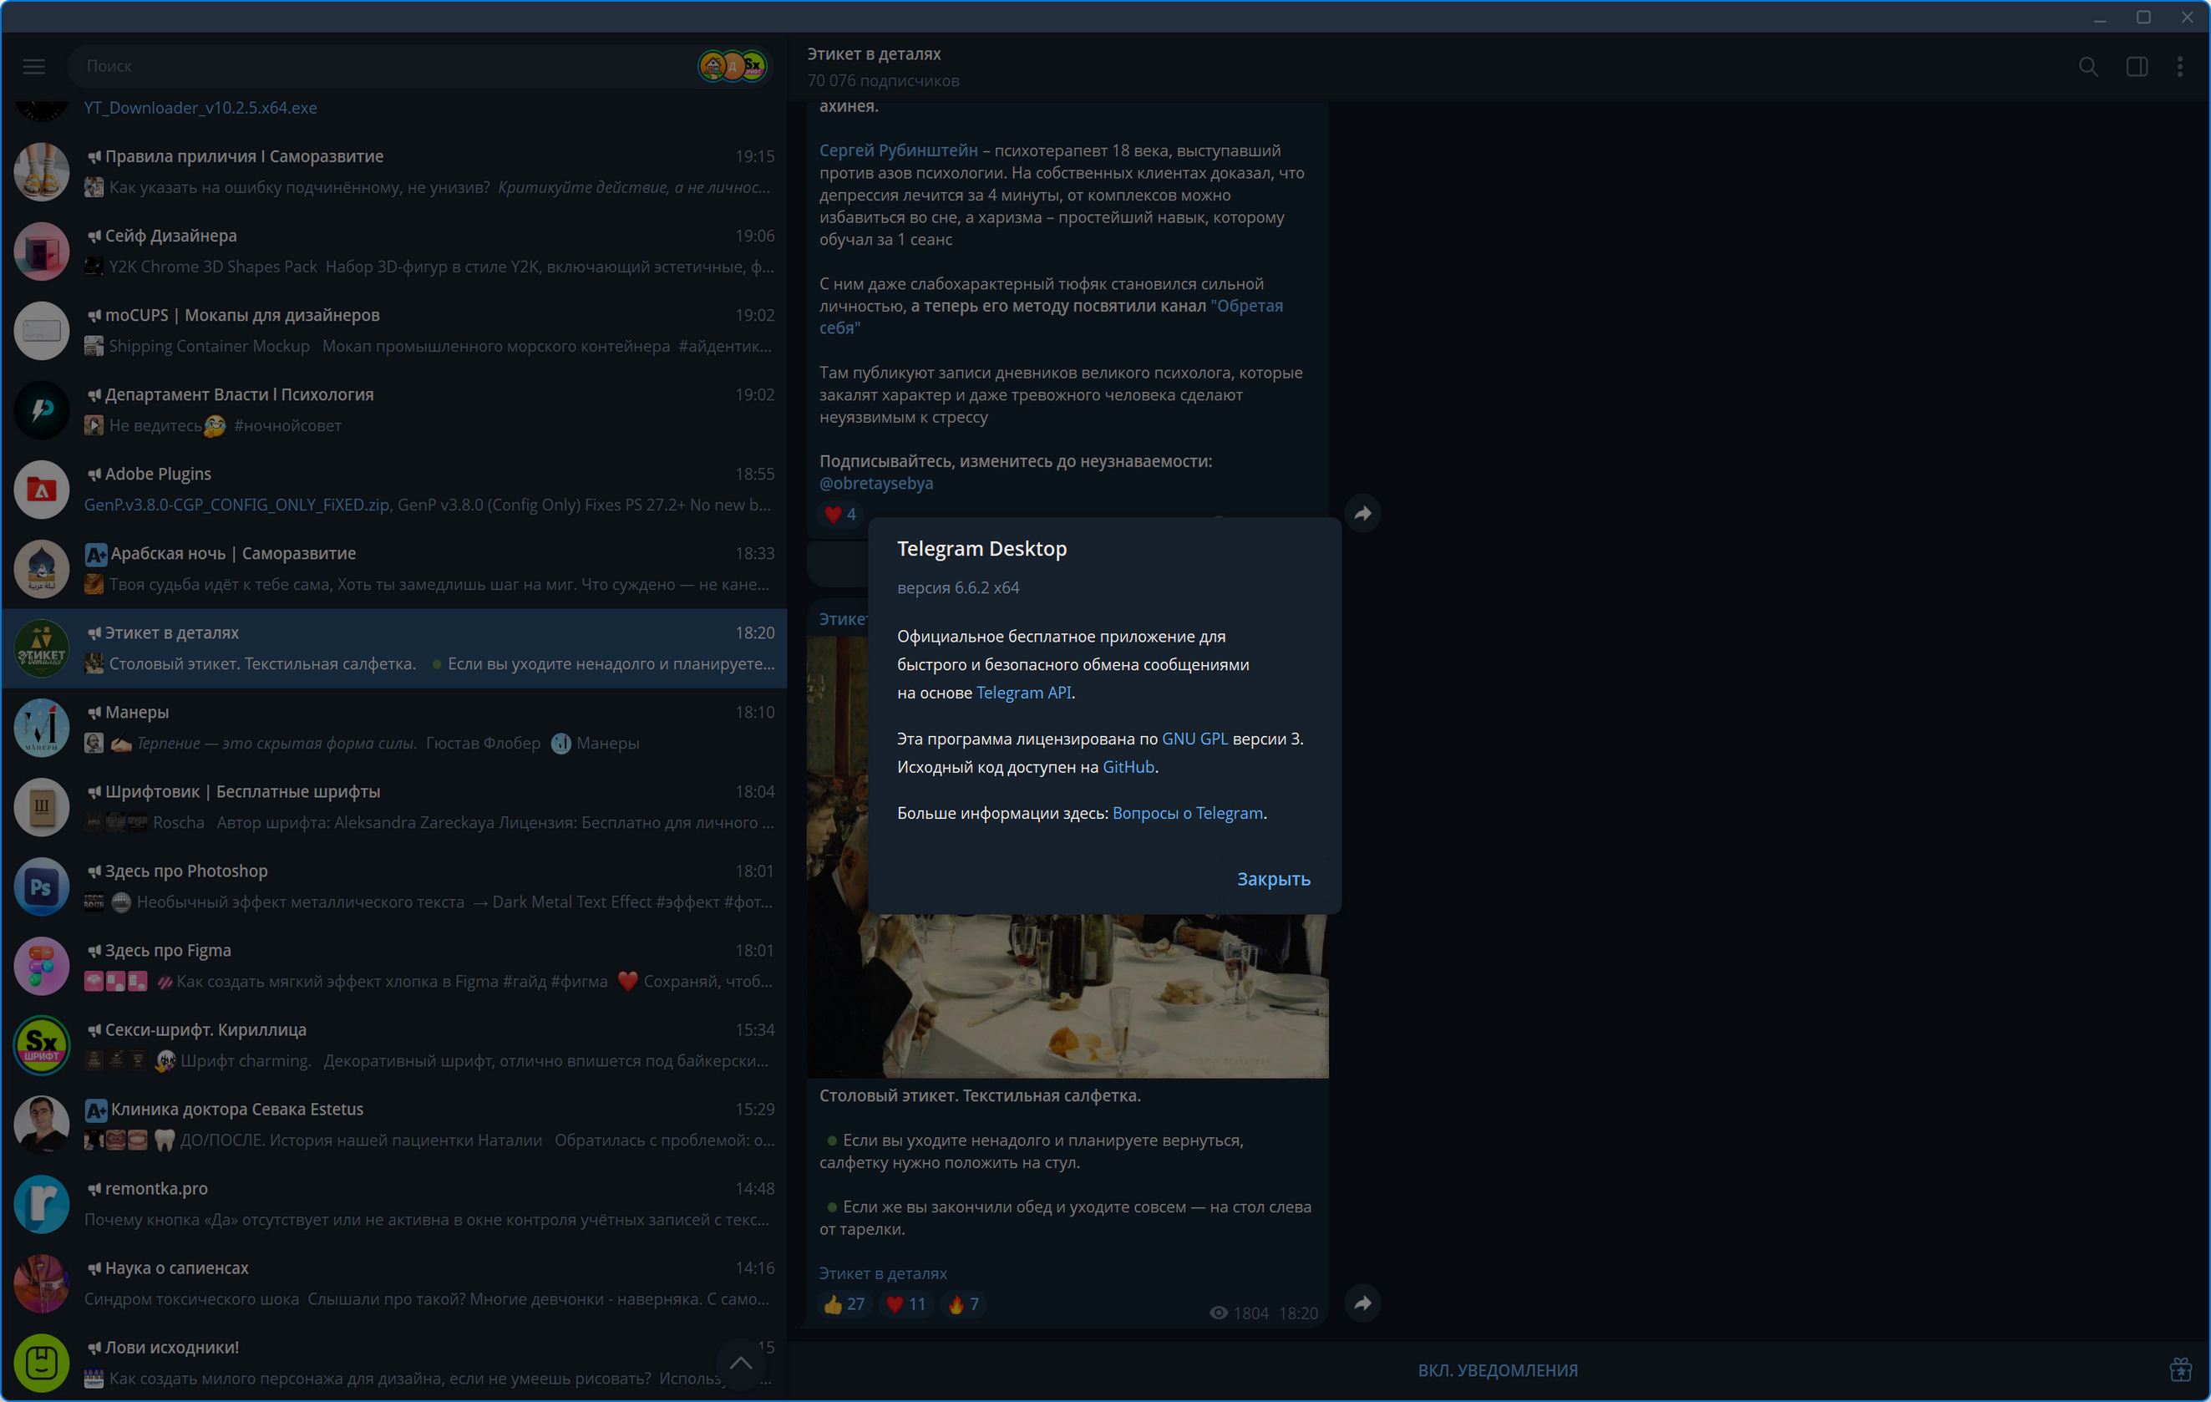
Task: Click the account avatars in search bar
Action: (732, 66)
